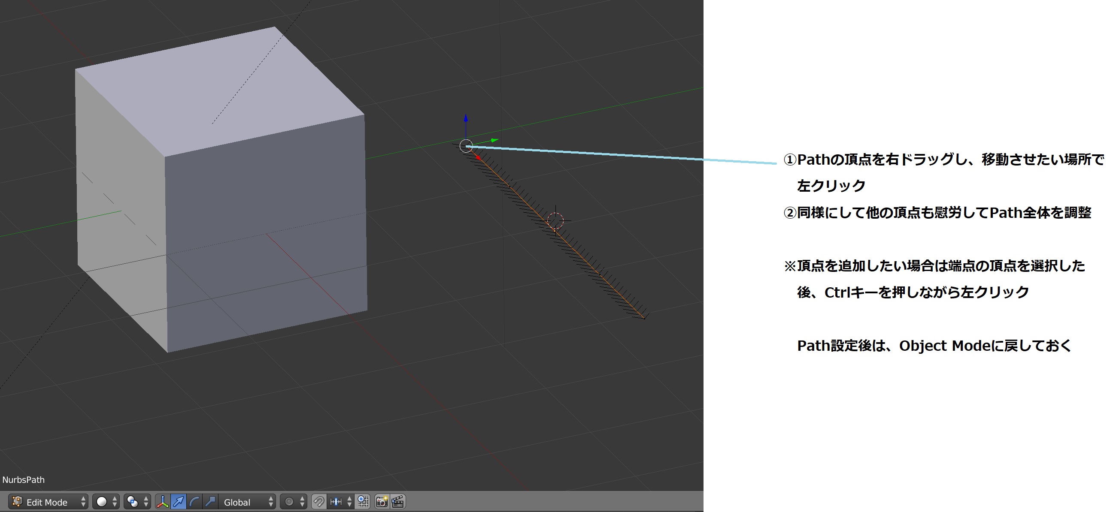Viewport: 1110px width, 512px height.
Task: Click the white circle manipulator center
Action: (466, 146)
